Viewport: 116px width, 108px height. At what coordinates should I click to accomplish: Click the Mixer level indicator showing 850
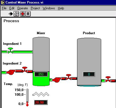[41, 74]
